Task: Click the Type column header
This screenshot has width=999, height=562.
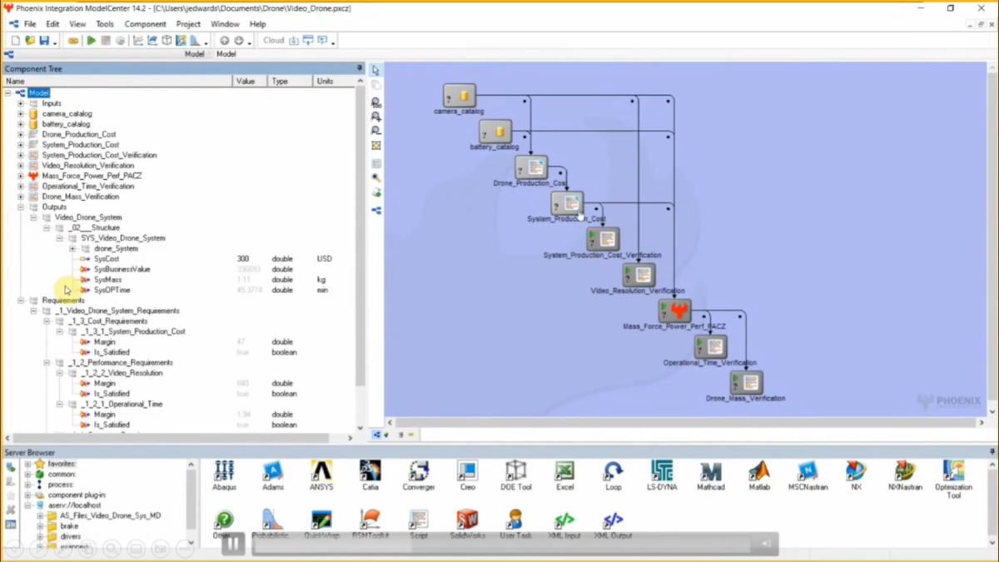Action: [290, 82]
